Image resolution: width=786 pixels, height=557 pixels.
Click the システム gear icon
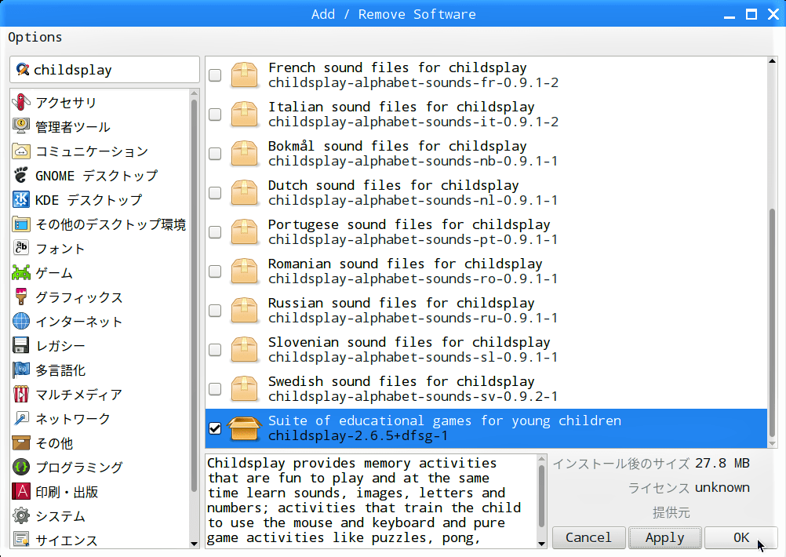point(21,516)
